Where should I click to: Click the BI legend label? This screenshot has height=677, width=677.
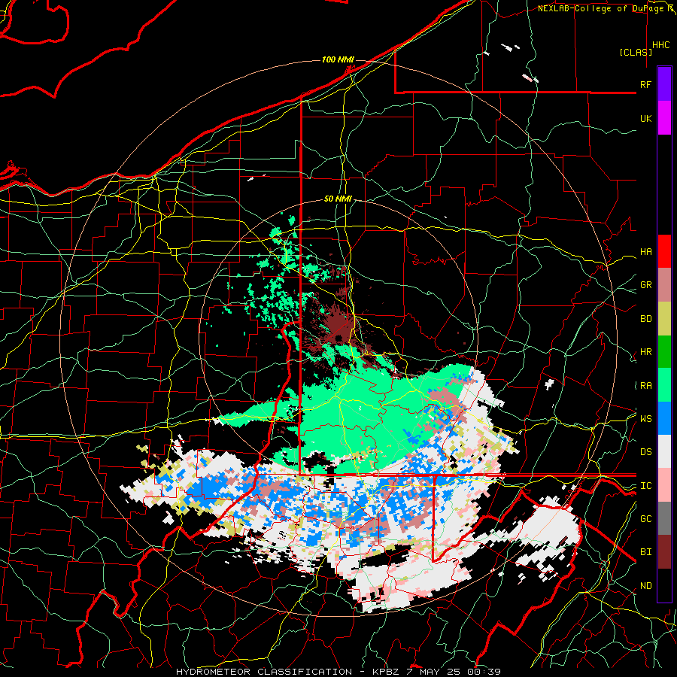pyautogui.click(x=645, y=552)
